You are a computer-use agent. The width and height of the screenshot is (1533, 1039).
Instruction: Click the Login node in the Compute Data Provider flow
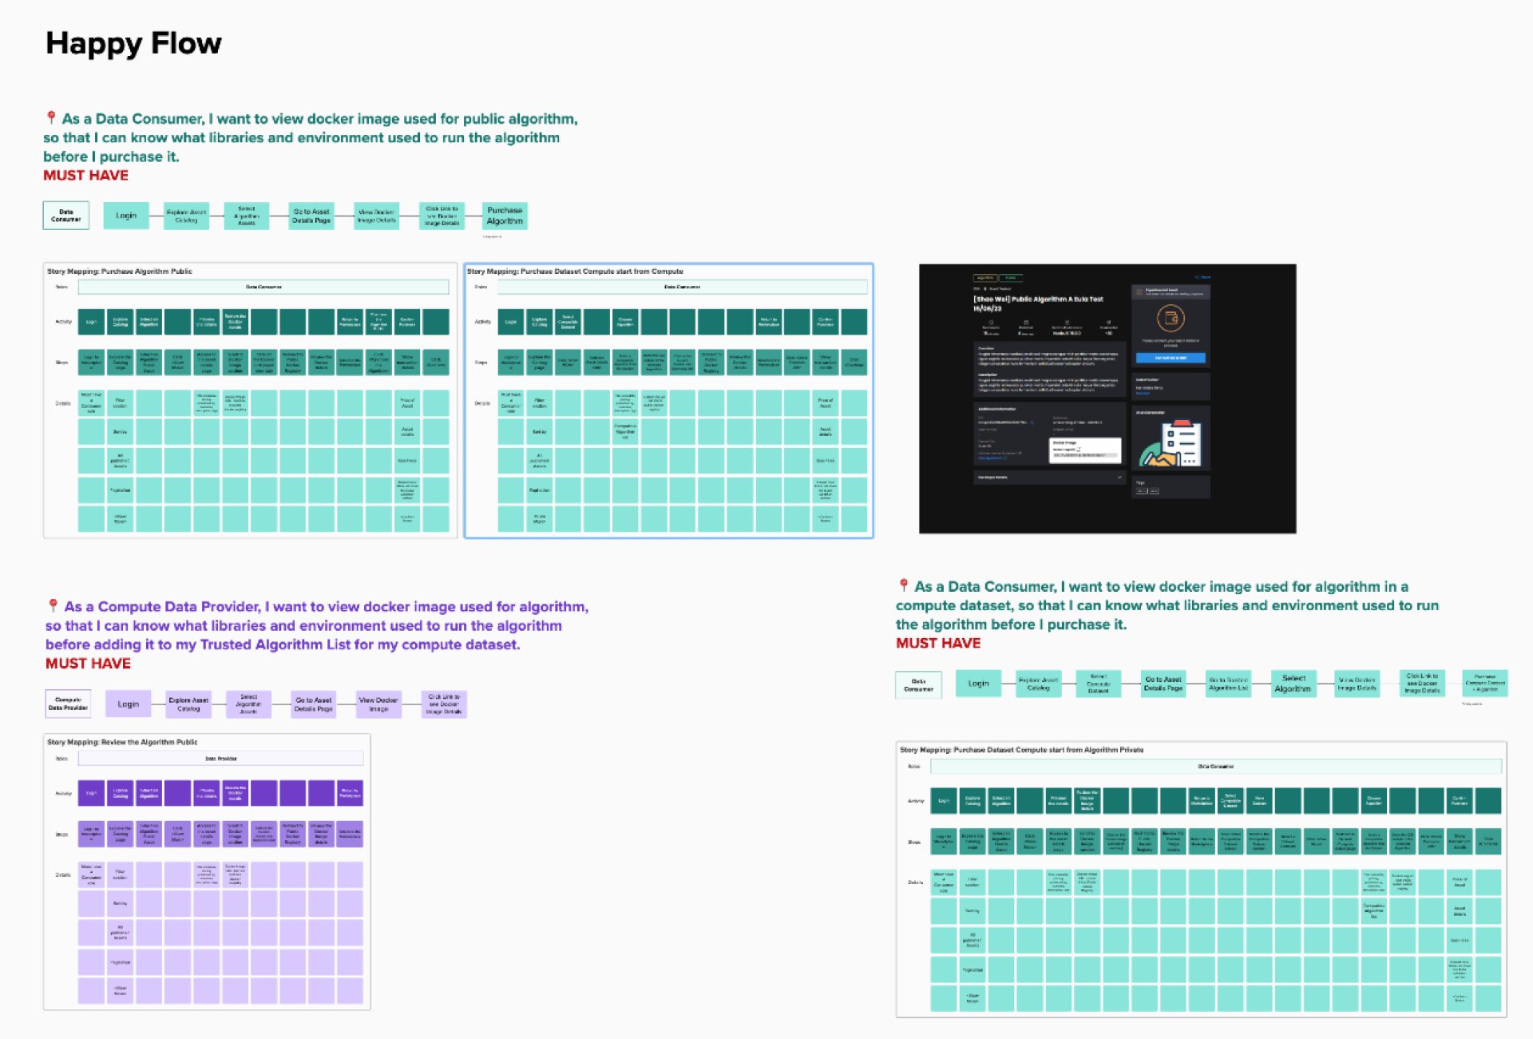(127, 704)
